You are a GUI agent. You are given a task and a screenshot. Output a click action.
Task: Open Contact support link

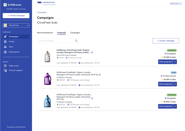[x=16, y=70]
